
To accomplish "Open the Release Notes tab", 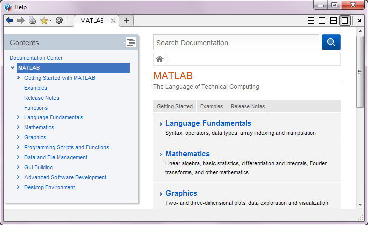I will coord(248,107).
